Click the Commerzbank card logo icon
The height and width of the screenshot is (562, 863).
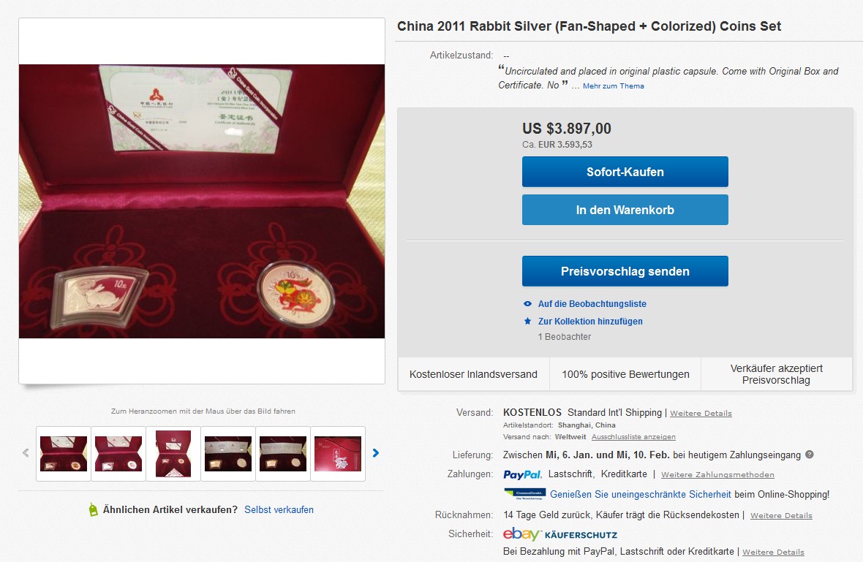pos(524,494)
